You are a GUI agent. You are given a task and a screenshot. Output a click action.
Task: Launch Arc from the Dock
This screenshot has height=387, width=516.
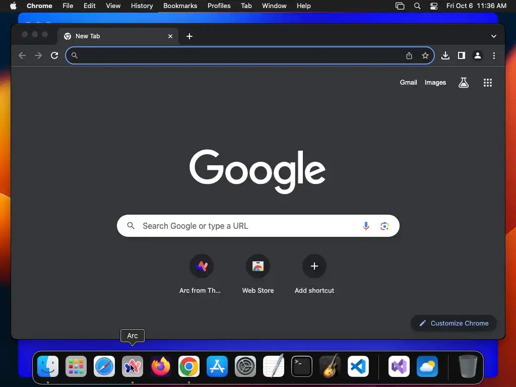point(133,366)
